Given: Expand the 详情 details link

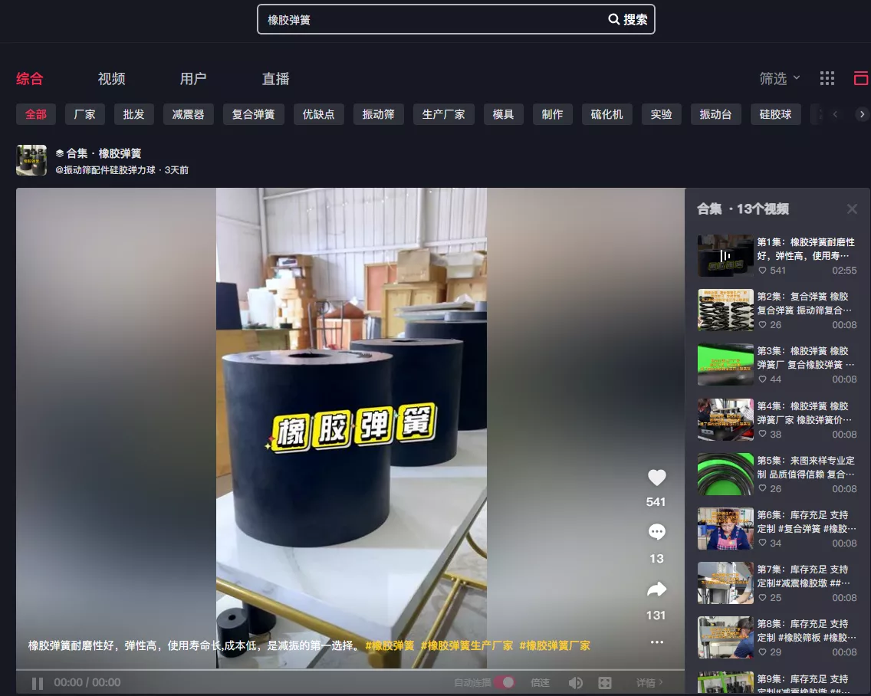Looking at the screenshot, I should point(649,683).
